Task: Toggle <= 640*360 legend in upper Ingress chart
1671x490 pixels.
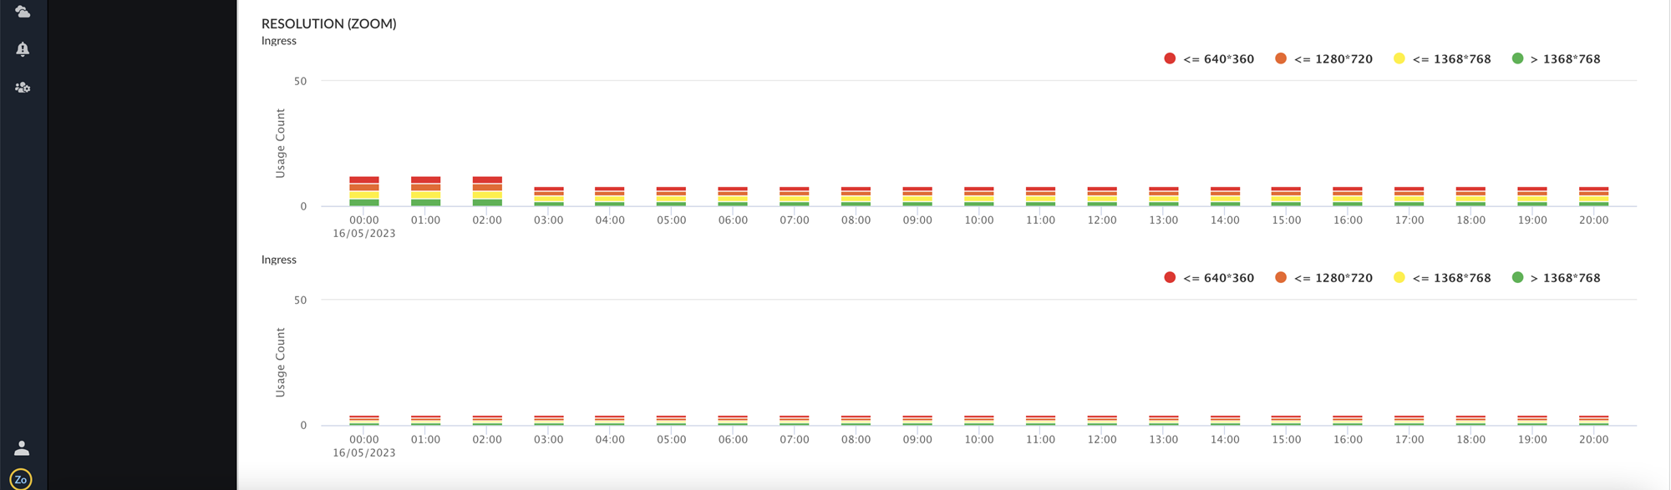Action: tap(1209, 58)
